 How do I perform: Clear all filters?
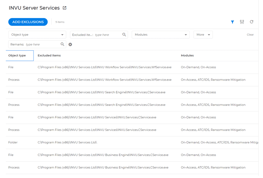point(250,35)
